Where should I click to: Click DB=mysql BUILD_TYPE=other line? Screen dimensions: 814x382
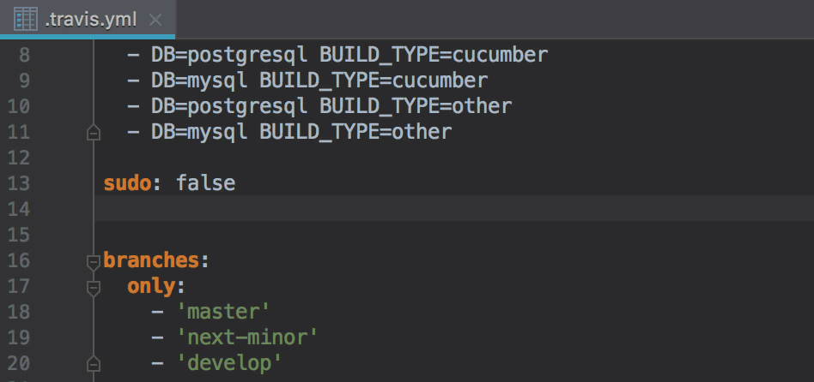289,132
